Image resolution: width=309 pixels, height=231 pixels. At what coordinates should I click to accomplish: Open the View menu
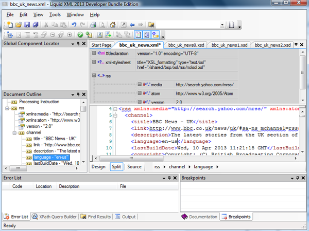click(38, 15)
